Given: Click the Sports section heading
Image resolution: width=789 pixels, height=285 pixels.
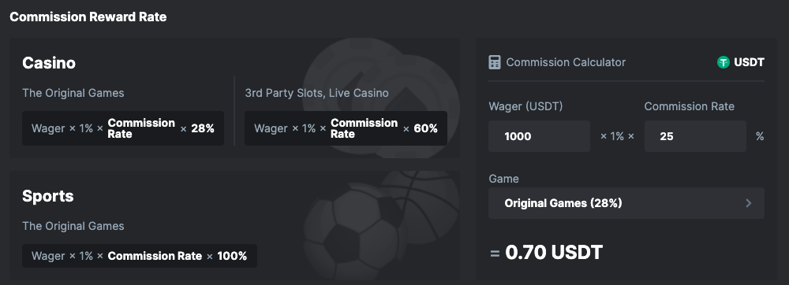Looking at the screenshot, I should coord(48,196).
